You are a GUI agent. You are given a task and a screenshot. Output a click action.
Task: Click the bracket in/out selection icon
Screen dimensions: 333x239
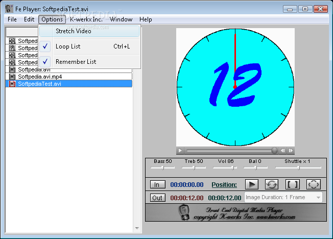(293, 184)
